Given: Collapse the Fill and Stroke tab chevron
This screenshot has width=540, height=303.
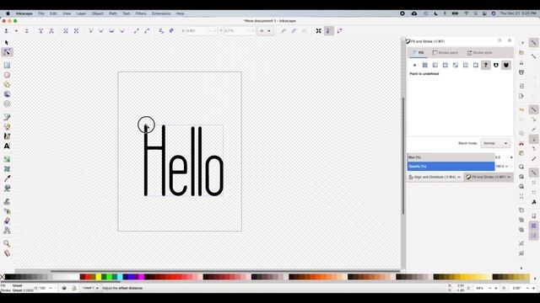Looking at the screenshot, I should pos(509,178).
